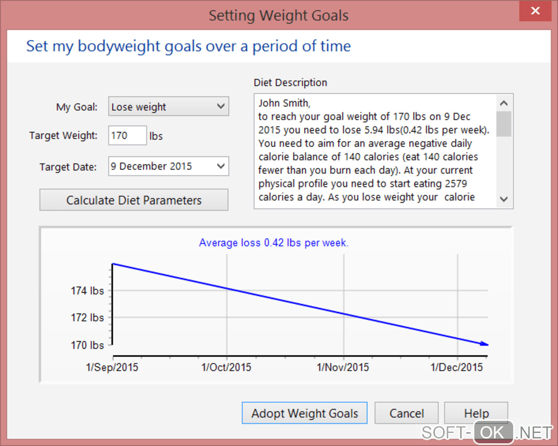
Task: Select the Average loss chart caption
Action: (274, 243)
